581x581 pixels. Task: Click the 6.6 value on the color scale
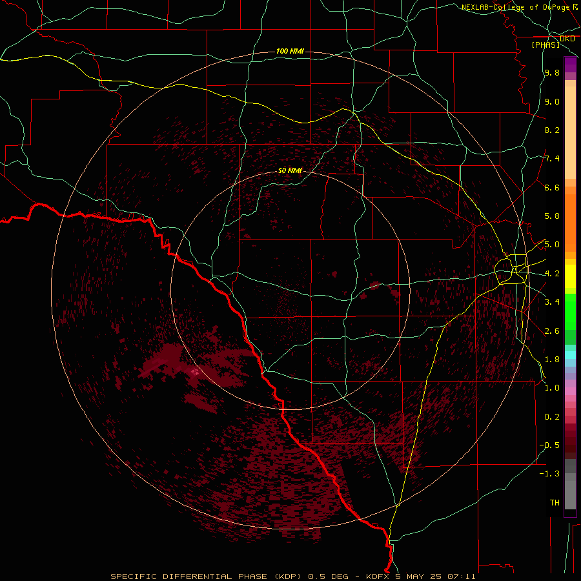coord(552,187)
